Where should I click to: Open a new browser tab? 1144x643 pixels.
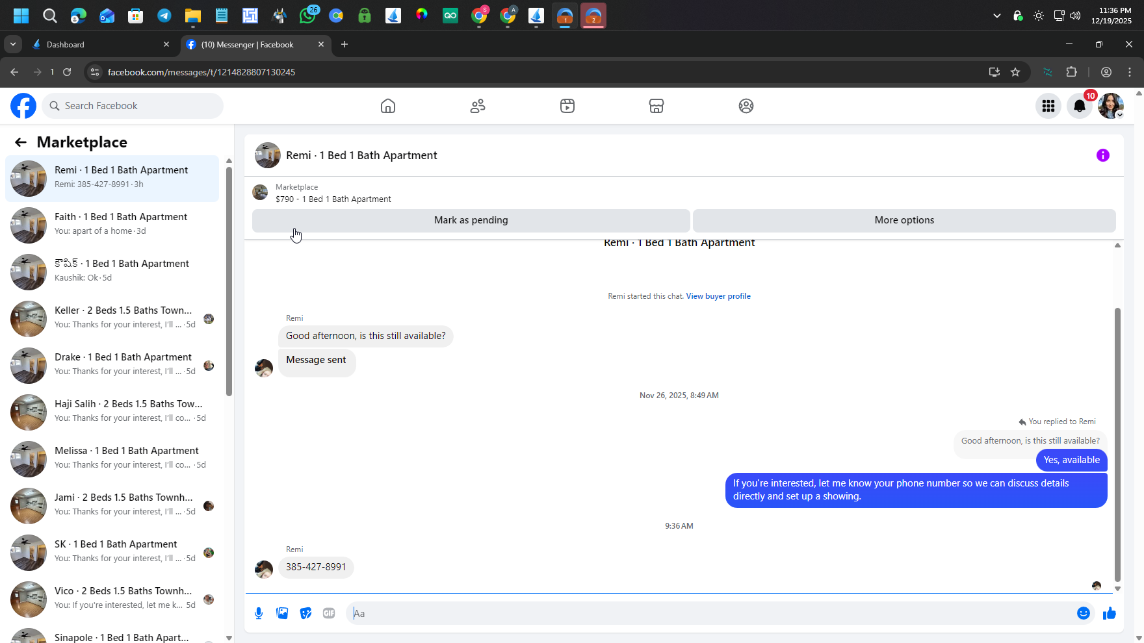pos(344,45)
